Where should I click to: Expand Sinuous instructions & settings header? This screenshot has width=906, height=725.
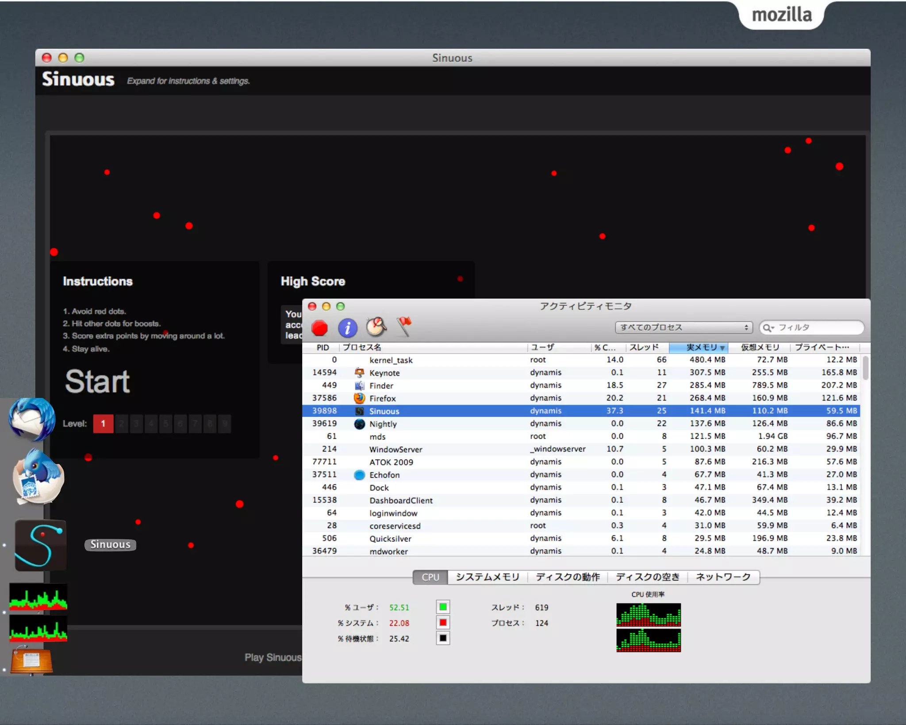(188, 81)
